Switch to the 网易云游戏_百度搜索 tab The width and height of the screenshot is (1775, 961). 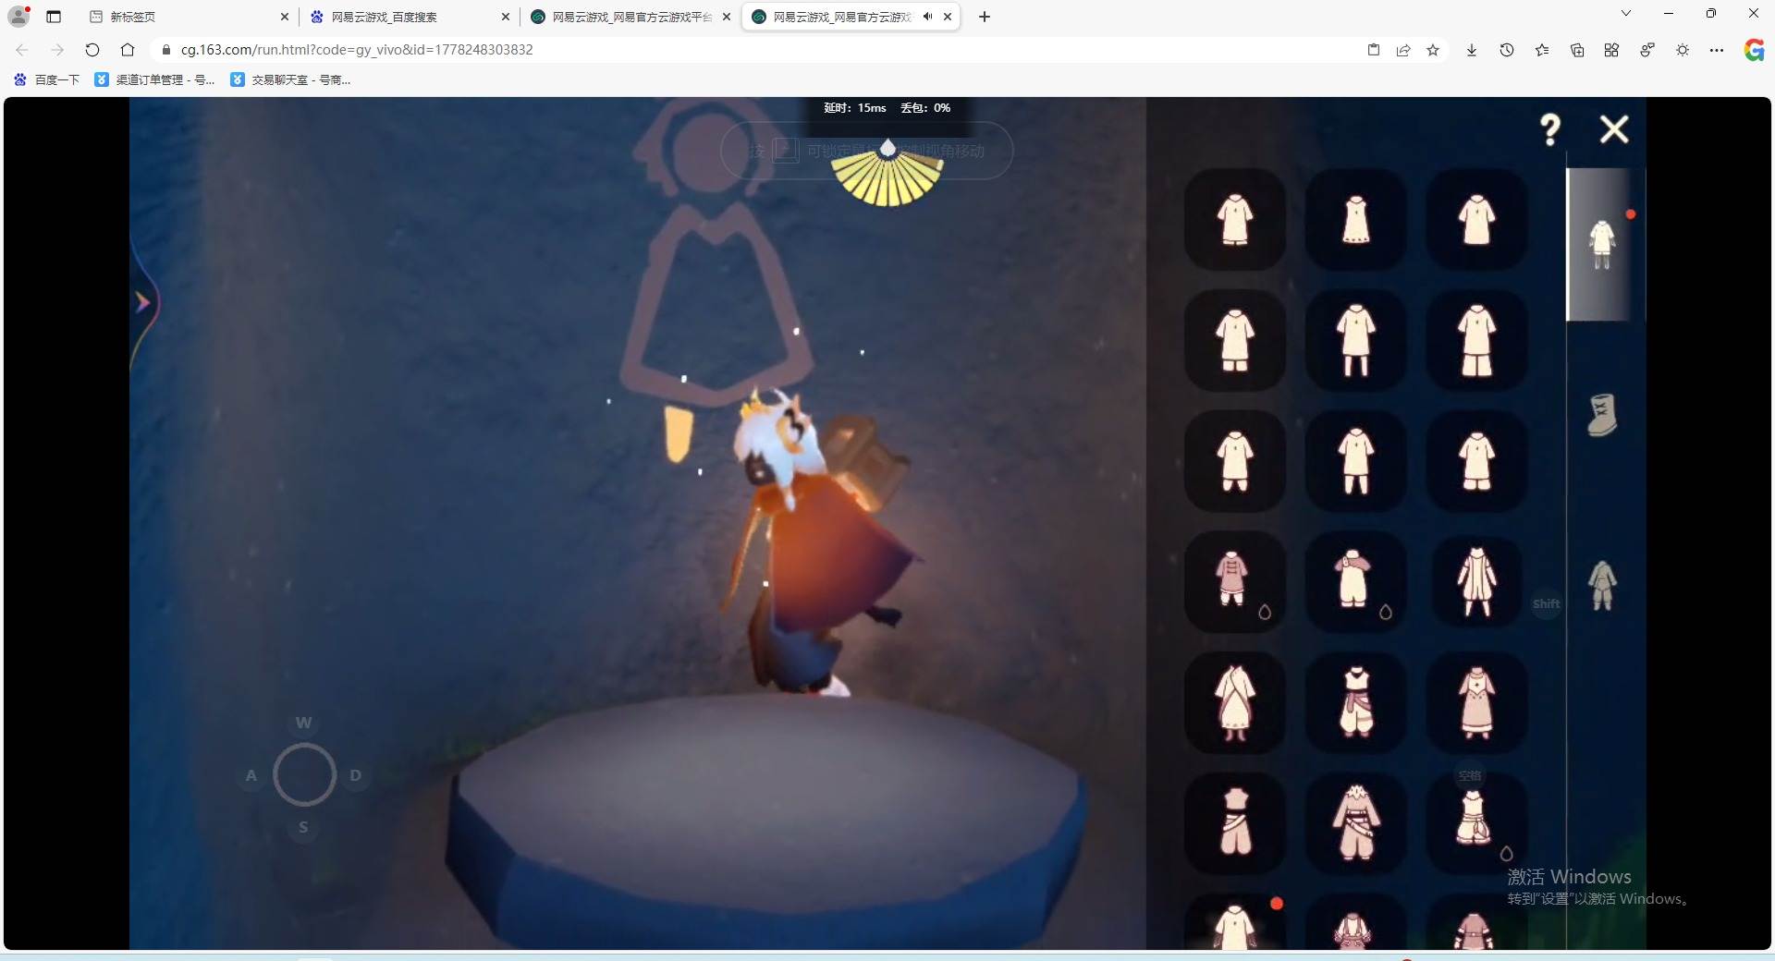pyautogui.click(x=410, y=17)
